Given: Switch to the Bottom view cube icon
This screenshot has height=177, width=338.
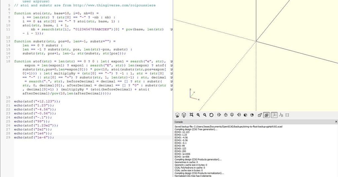Looking at the screenshot, I should 232,115.
